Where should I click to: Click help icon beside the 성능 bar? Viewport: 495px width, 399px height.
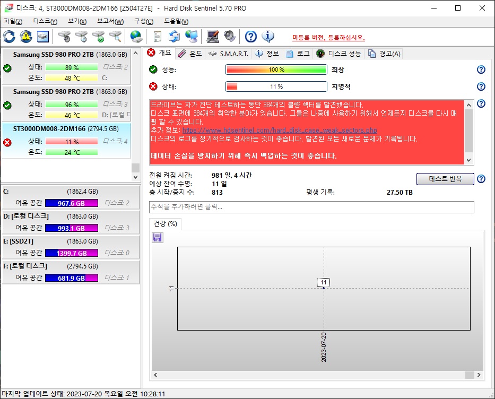481,70
